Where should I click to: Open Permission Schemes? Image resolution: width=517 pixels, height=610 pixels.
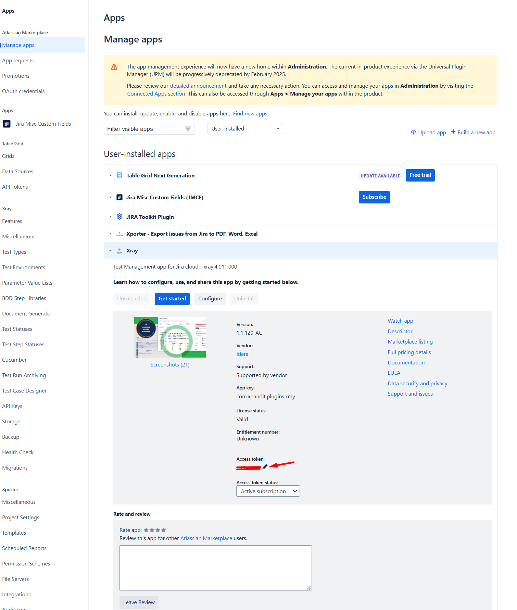26,563
